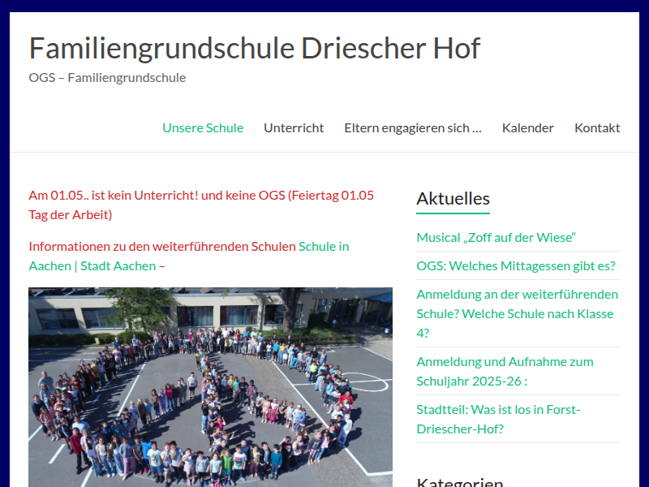Open OGS Welches Mittagessen gibt es link
The width and height of the screenshot is (649, 487).
click(x=516, y=265)
